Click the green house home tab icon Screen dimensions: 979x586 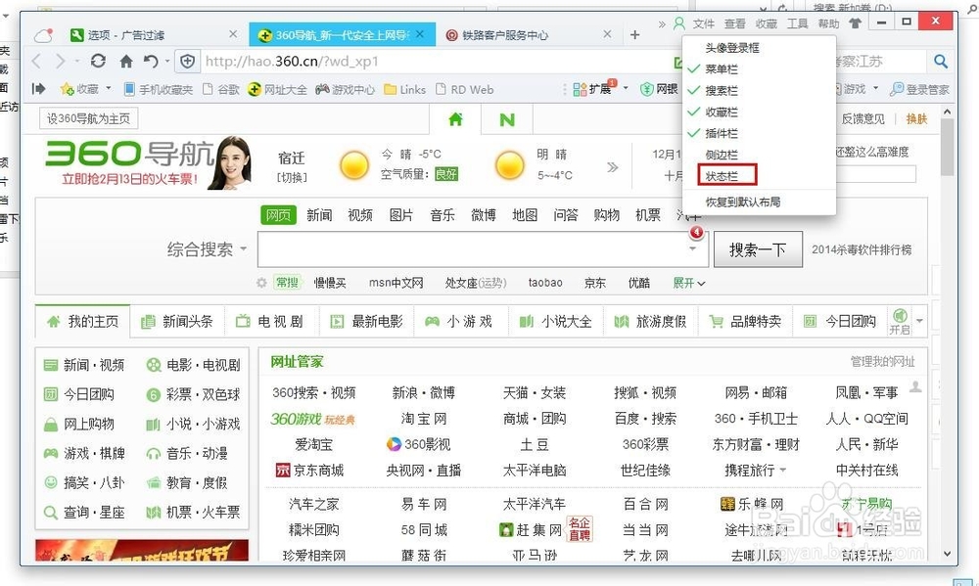click(x=456, y=119)
